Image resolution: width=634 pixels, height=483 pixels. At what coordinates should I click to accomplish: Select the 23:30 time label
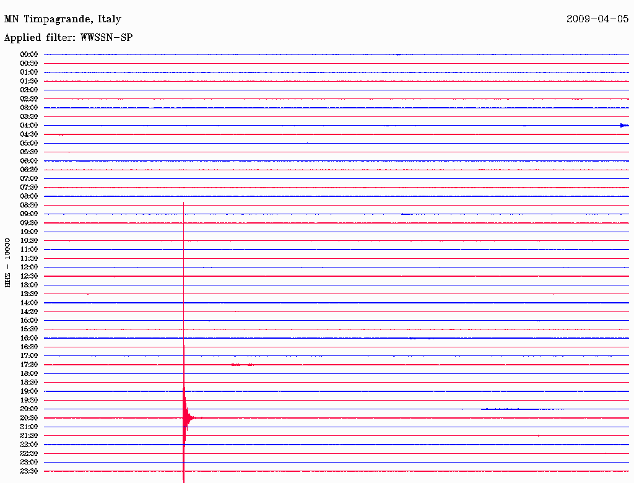(x=29, y=471)
